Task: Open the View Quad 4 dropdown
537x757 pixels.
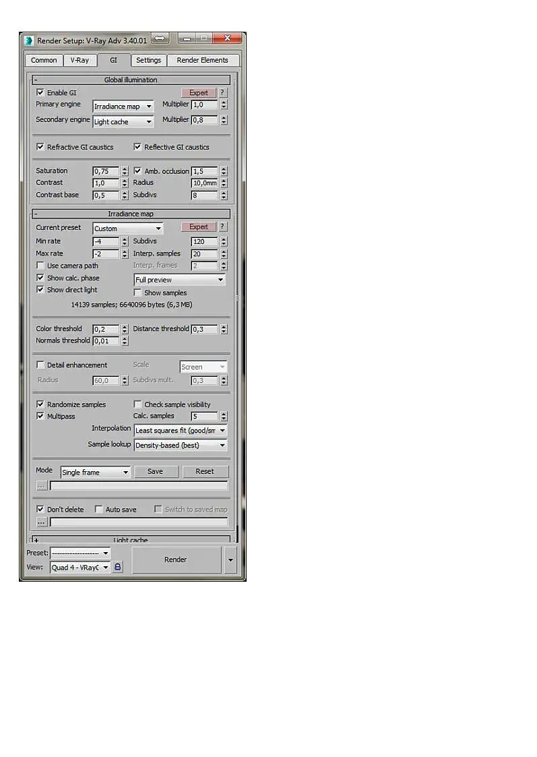Action: [80, 568]
